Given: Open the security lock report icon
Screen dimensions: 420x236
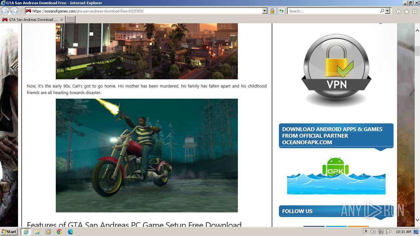Looking at the screenshot, I should (x=272, y=11).
